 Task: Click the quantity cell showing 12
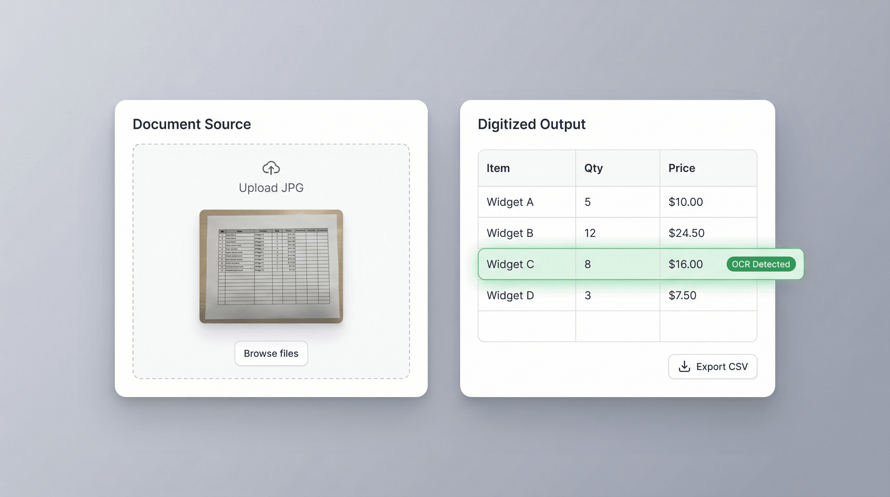pos(590,233)
